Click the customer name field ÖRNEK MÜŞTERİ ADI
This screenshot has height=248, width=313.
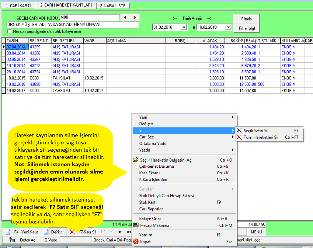[73, 25]
